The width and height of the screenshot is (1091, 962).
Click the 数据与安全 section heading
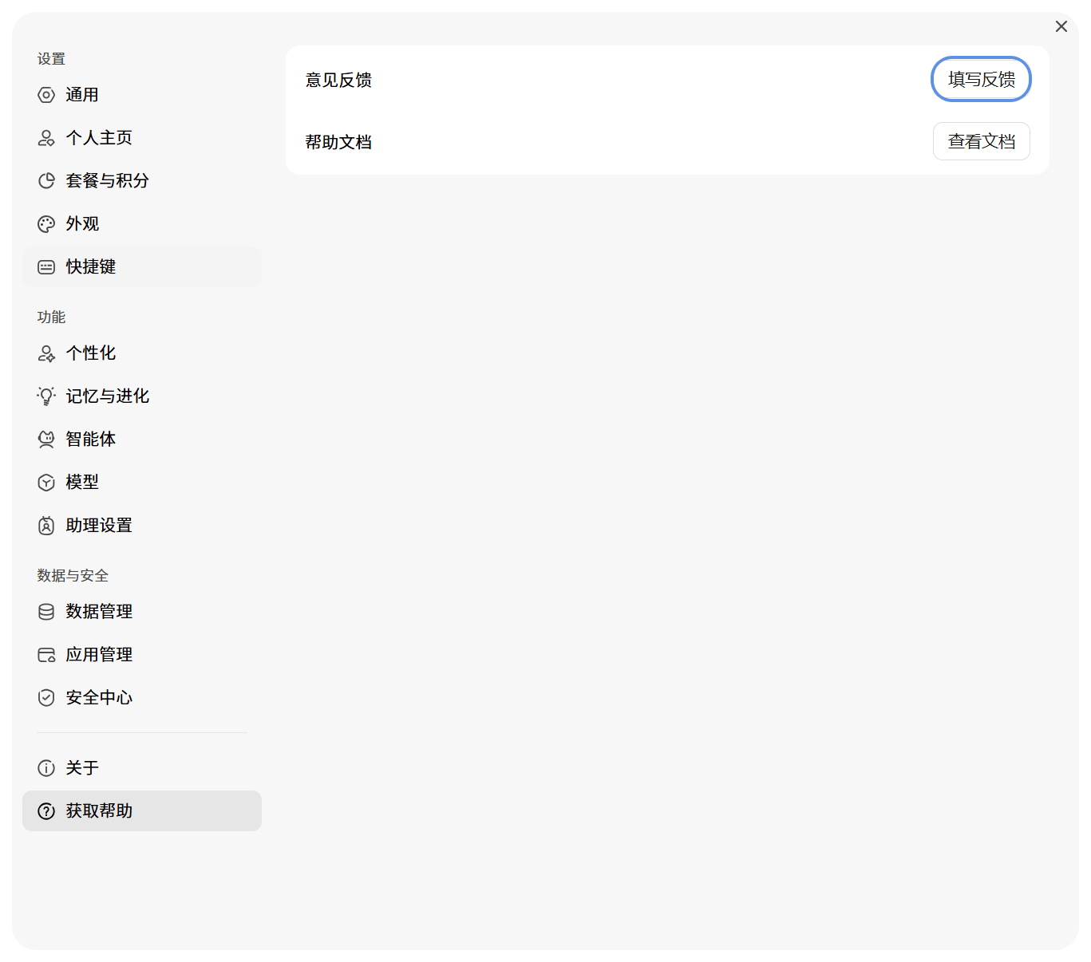pos(73,576)
